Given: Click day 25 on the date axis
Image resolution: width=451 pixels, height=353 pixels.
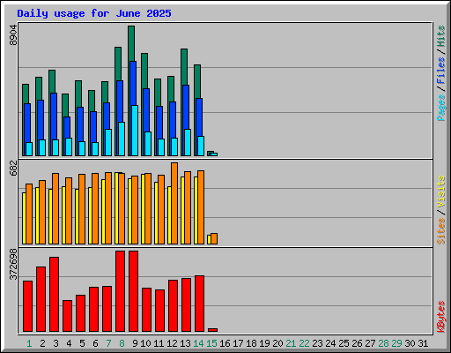Looking at the screenshot, I should point(344,343).
